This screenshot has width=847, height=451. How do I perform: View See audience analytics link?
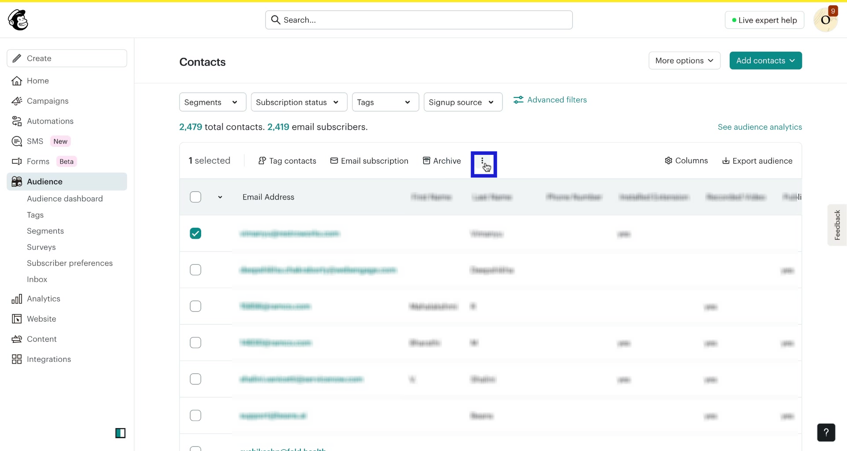point(760,127)
